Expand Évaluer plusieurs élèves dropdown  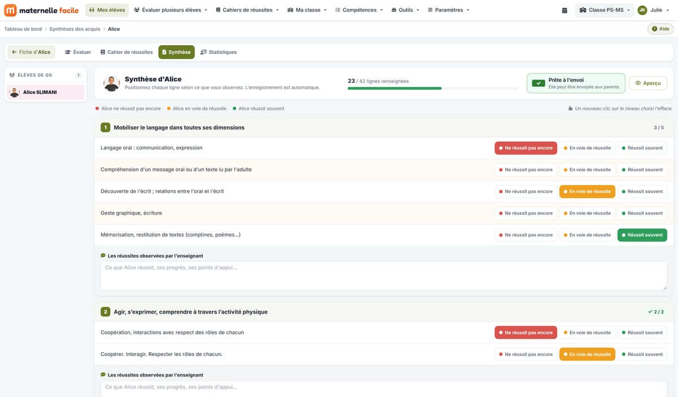[171, 10]
